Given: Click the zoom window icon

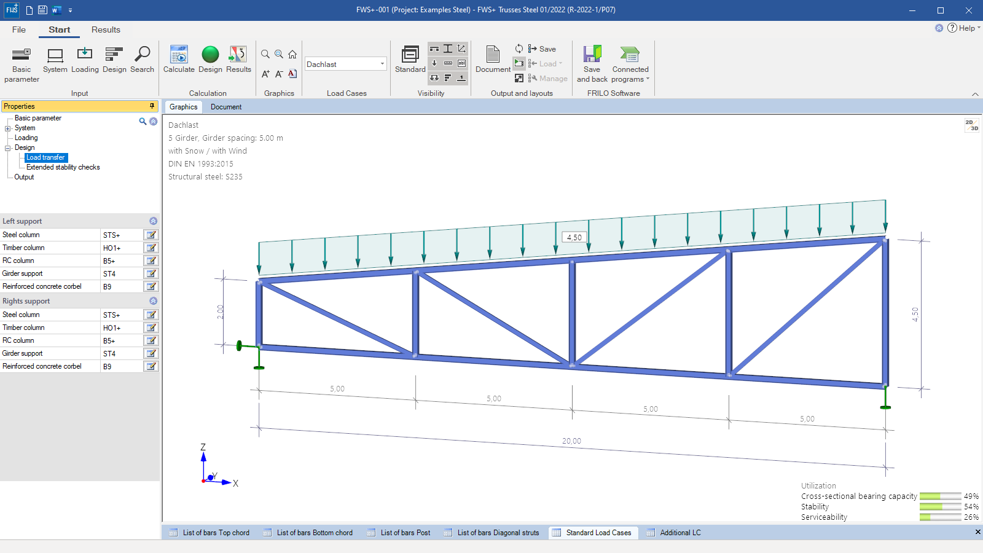Looking at the screenshot, I should click(279, 54).
